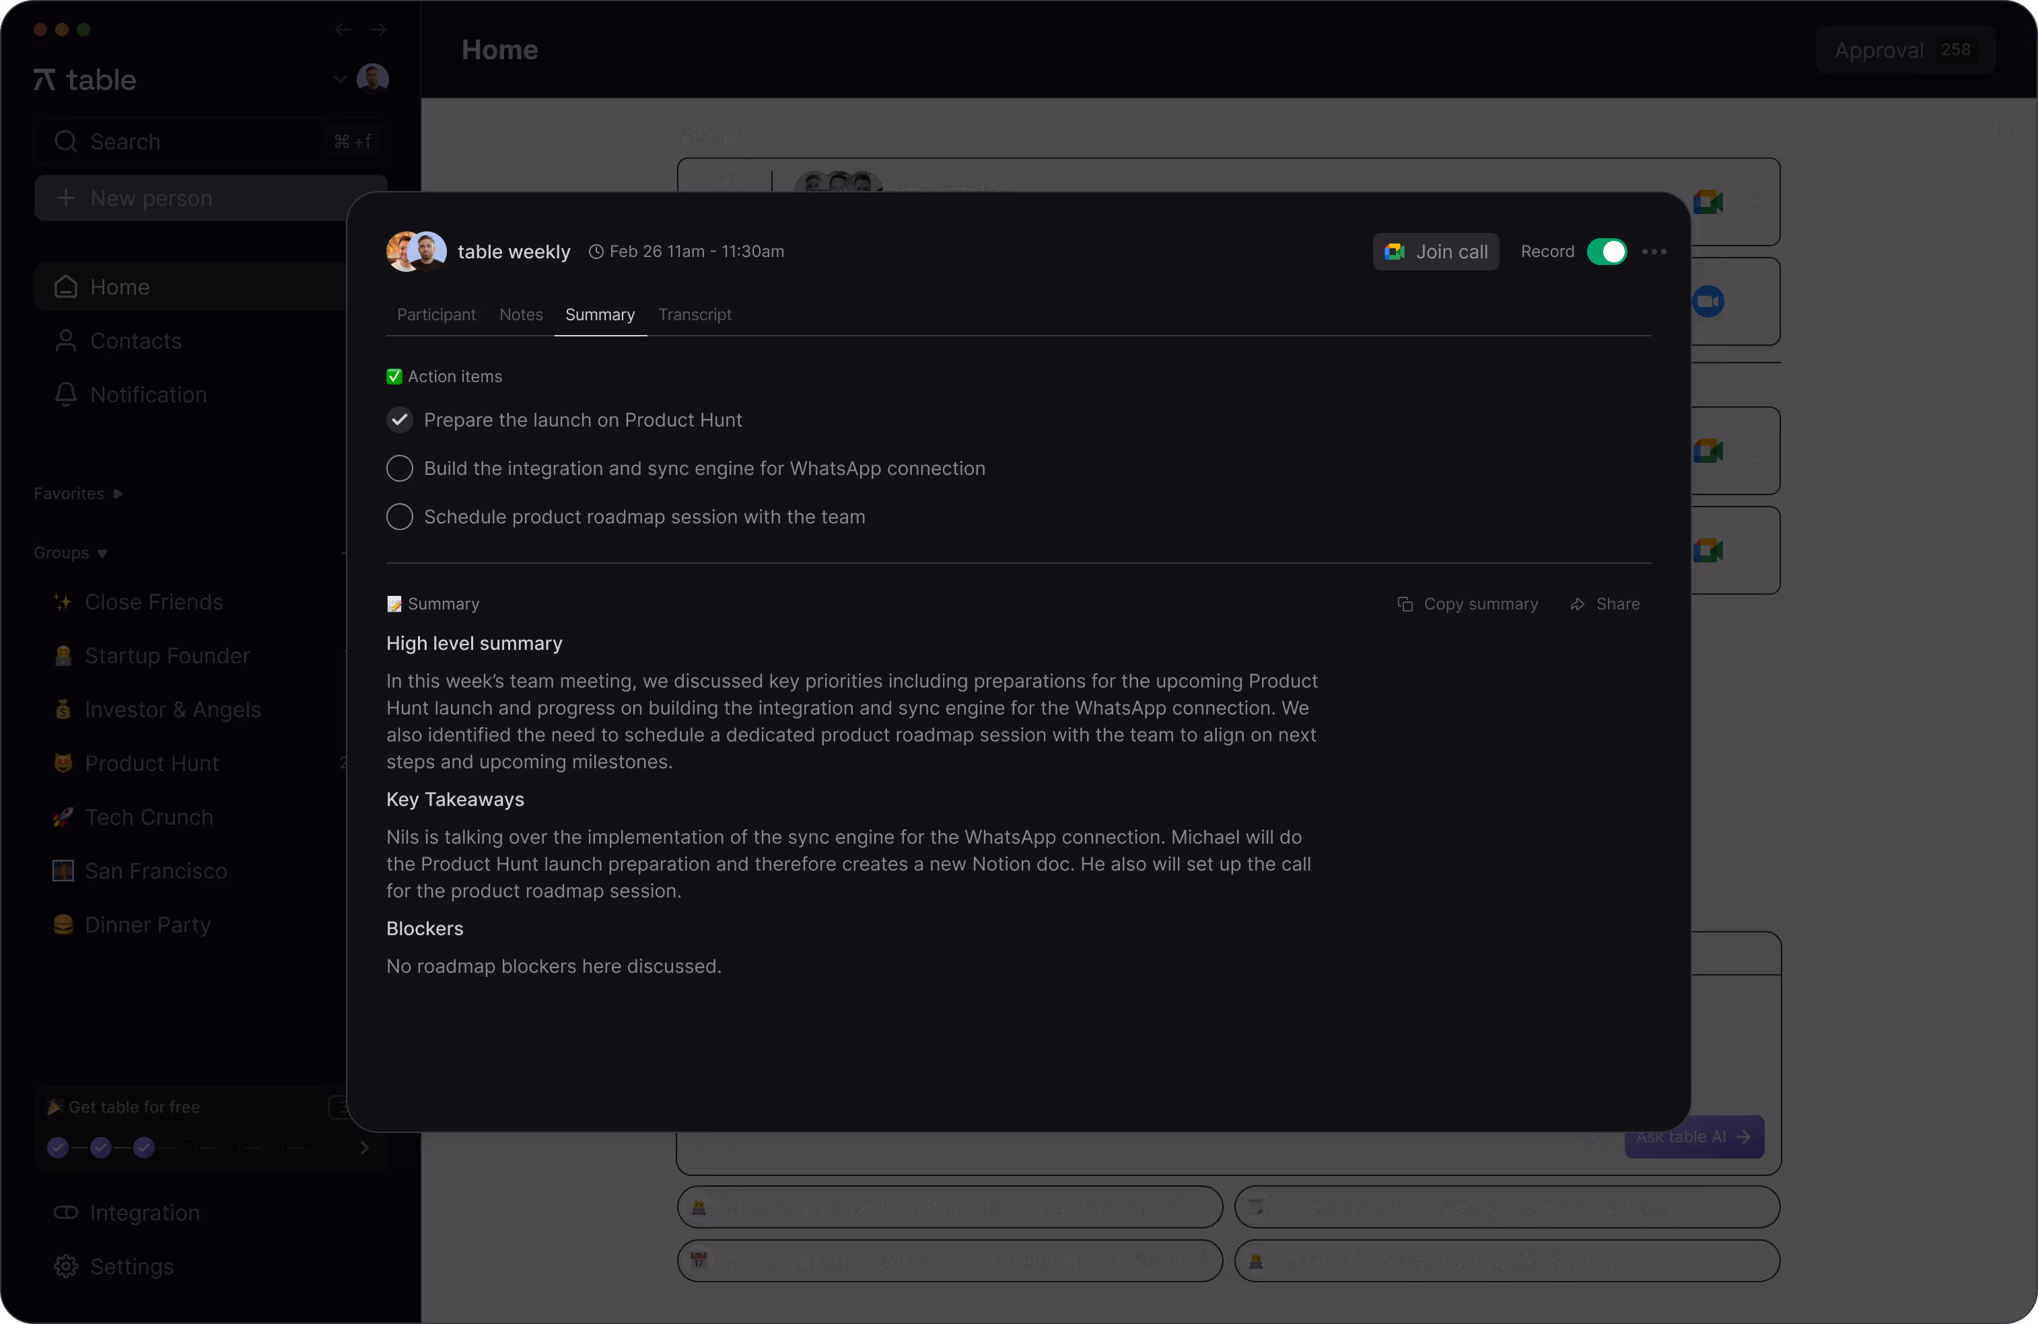Go forward with the right arrow icon
Screen dimensions: 2038x1324
coord(378,30)
